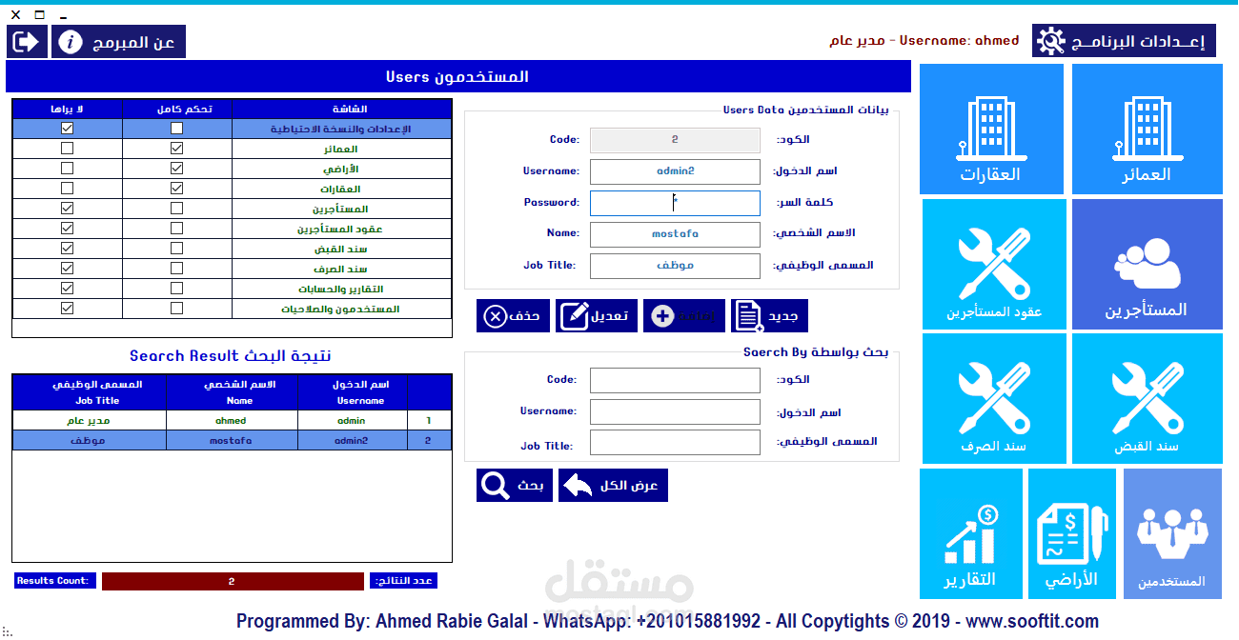This screenshot has height=640, width=1239.
Task: Click the search Code input field
Action: click(x=675, y=380)
